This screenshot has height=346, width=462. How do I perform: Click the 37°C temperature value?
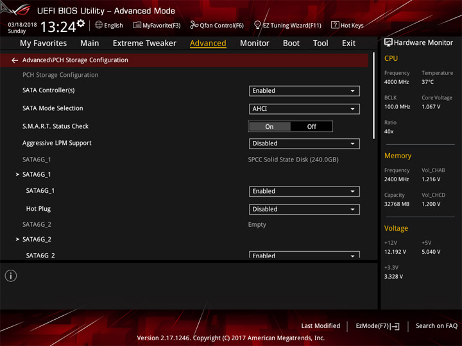(x=427, y=82)
